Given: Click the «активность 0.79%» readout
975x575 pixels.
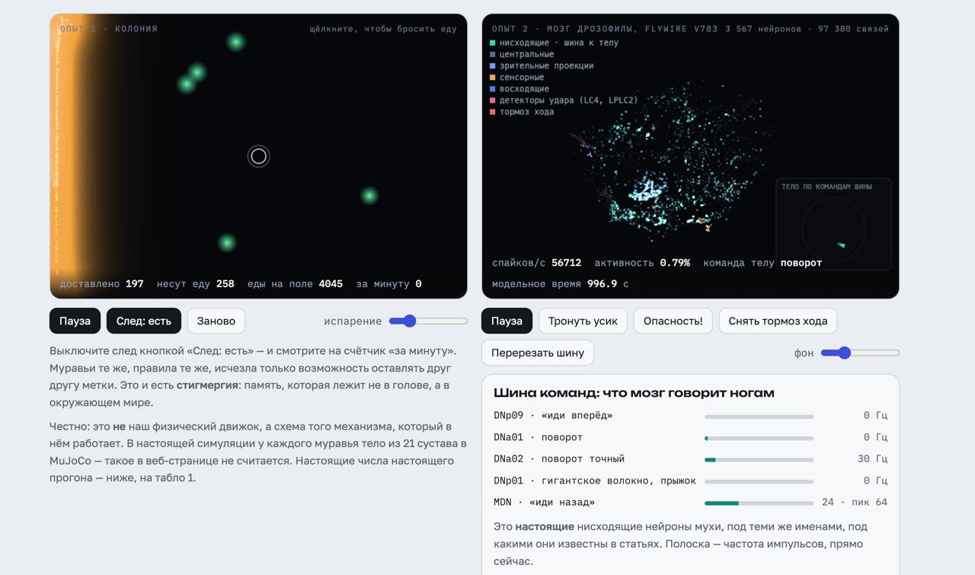Looking at the screenshot, I should 642,263.
